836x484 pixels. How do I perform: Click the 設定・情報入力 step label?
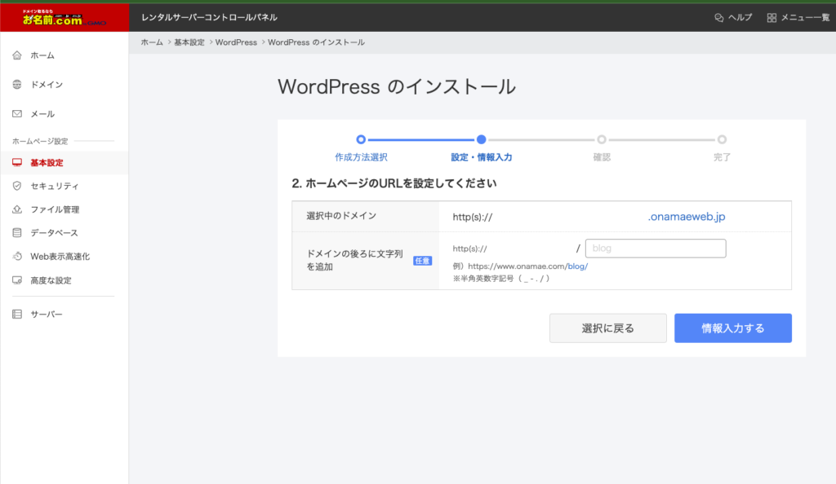point(482,157)
